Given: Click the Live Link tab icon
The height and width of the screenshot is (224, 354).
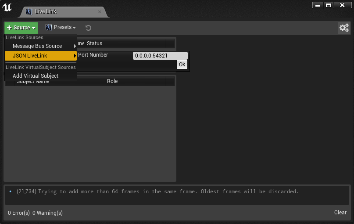Looking at the screenshot, I should pyautogui.click(x=29, y=11).
